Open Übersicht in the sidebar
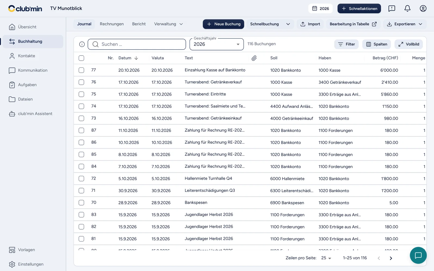Screen dimensions: 434x271 coord(33,27)
